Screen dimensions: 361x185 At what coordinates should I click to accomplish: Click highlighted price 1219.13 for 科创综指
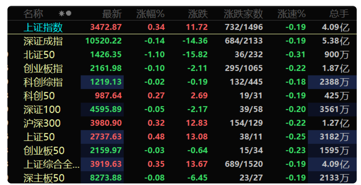[106, 82]
